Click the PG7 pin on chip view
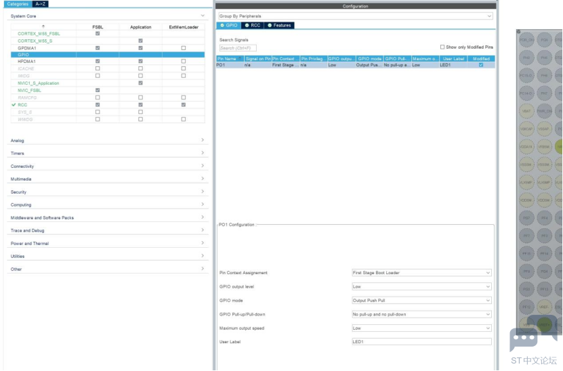 pyautogui.click(x=526, y=218)
